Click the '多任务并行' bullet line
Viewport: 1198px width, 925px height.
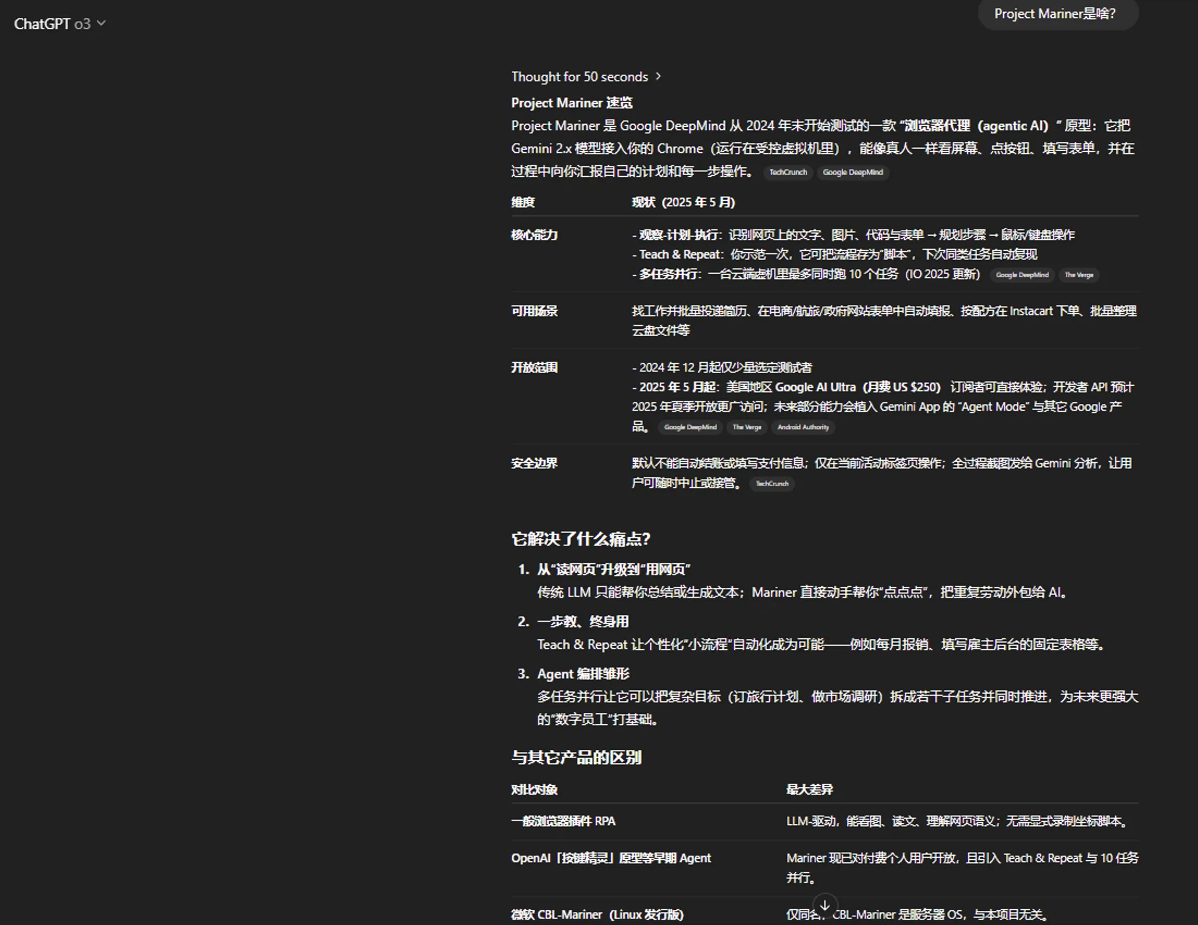pos(806,275)
